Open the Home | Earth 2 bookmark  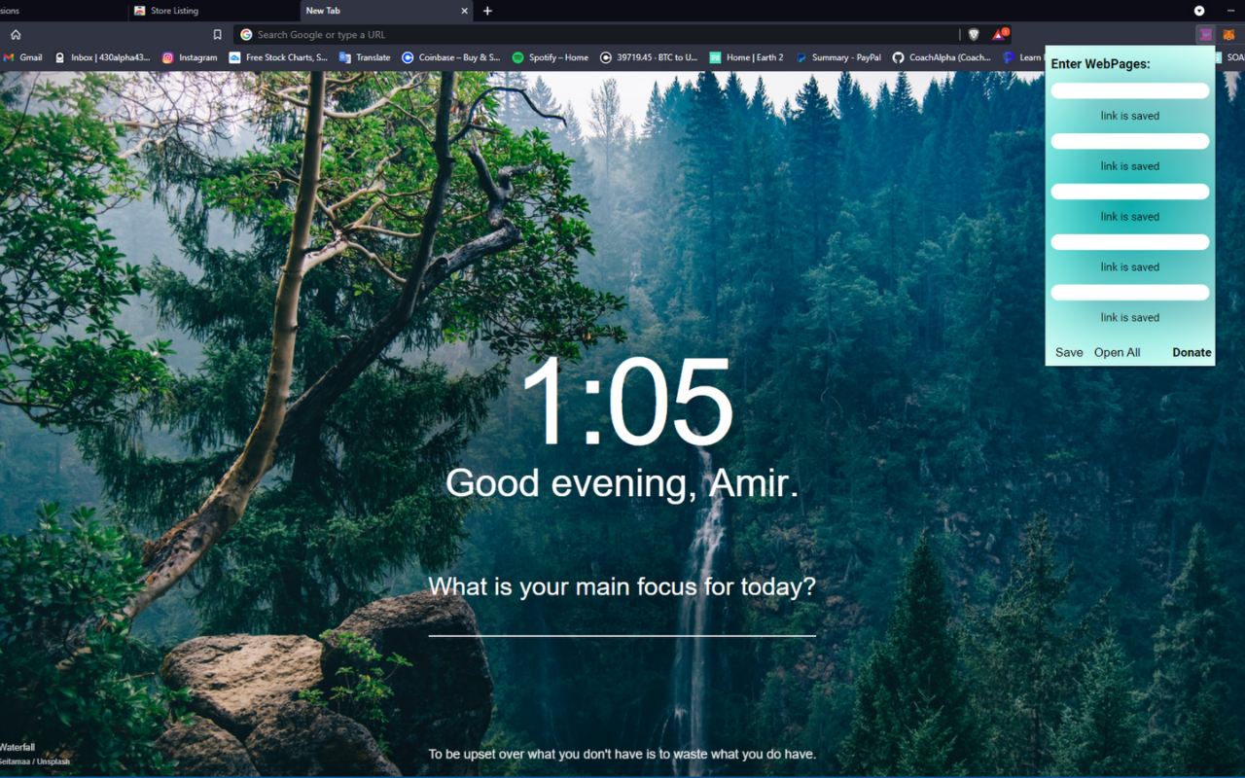(747, 57)
